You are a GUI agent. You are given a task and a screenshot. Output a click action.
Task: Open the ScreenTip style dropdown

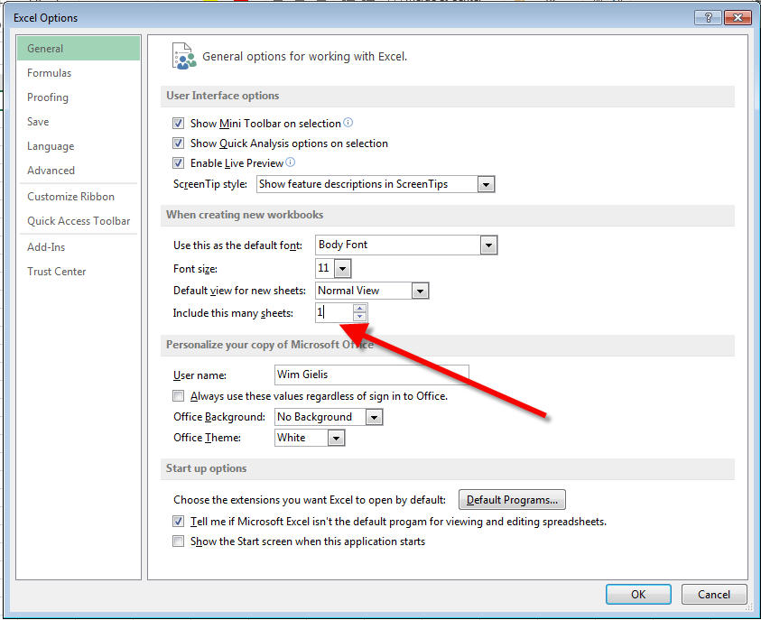pos(486,184)
